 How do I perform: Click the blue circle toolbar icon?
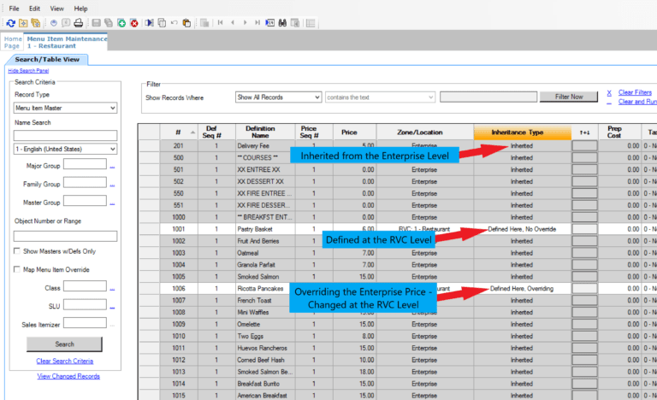pos(54,23)
